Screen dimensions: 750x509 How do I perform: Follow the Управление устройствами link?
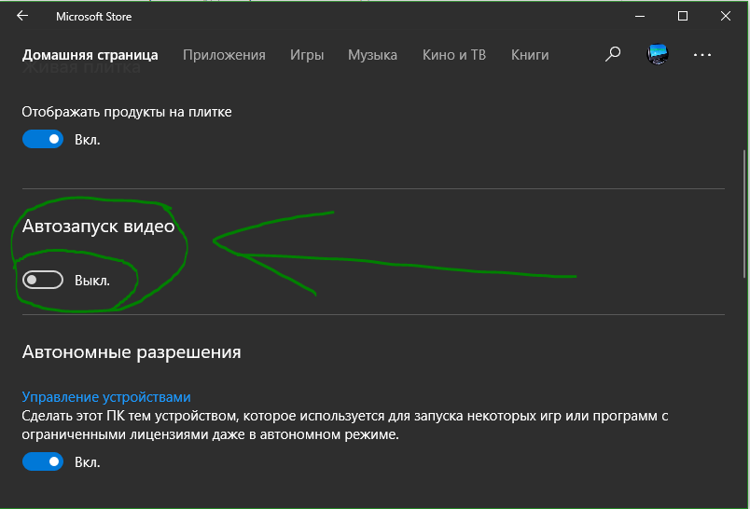[x=106, y=397]
